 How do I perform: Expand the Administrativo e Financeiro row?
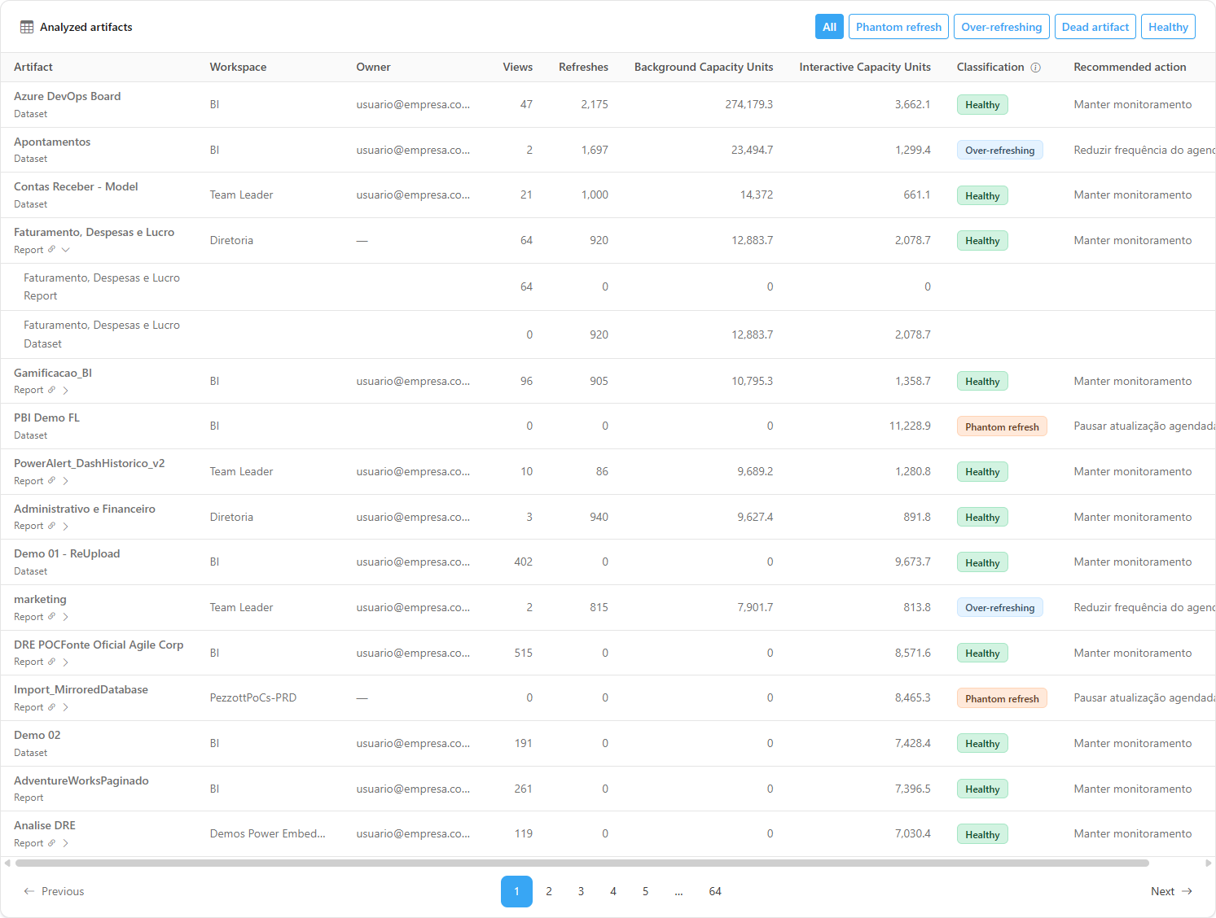pyautogui.click(x=66, y=527)
